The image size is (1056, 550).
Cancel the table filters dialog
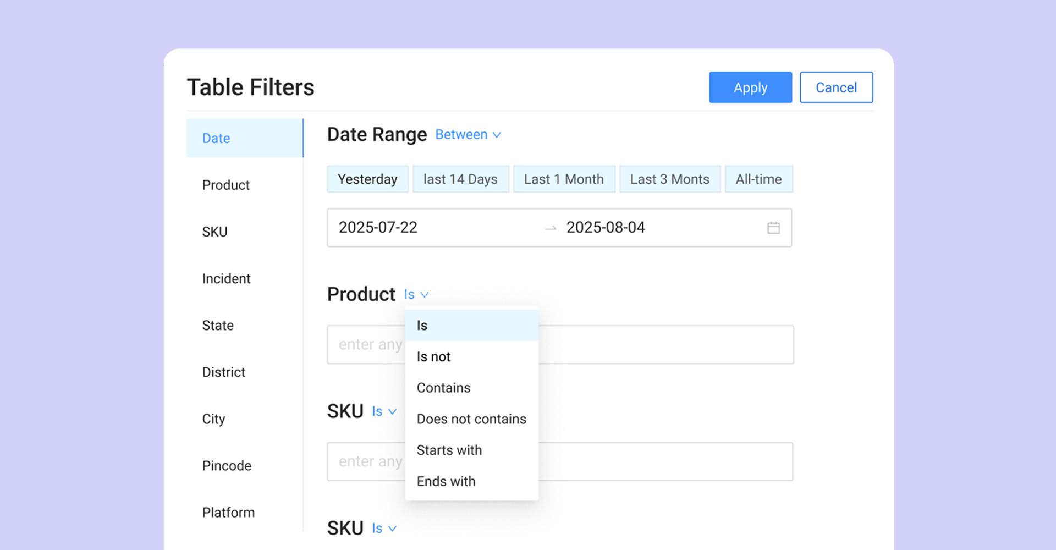click(x=836, y=87)
